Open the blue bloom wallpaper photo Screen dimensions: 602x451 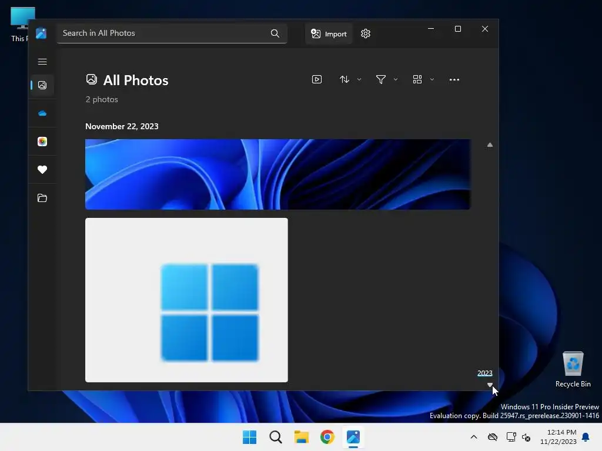[x=278, y=174]
